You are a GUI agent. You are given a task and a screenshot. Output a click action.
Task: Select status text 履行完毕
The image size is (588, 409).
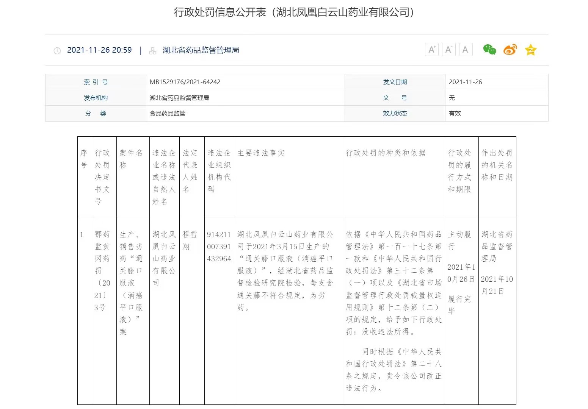459,305
